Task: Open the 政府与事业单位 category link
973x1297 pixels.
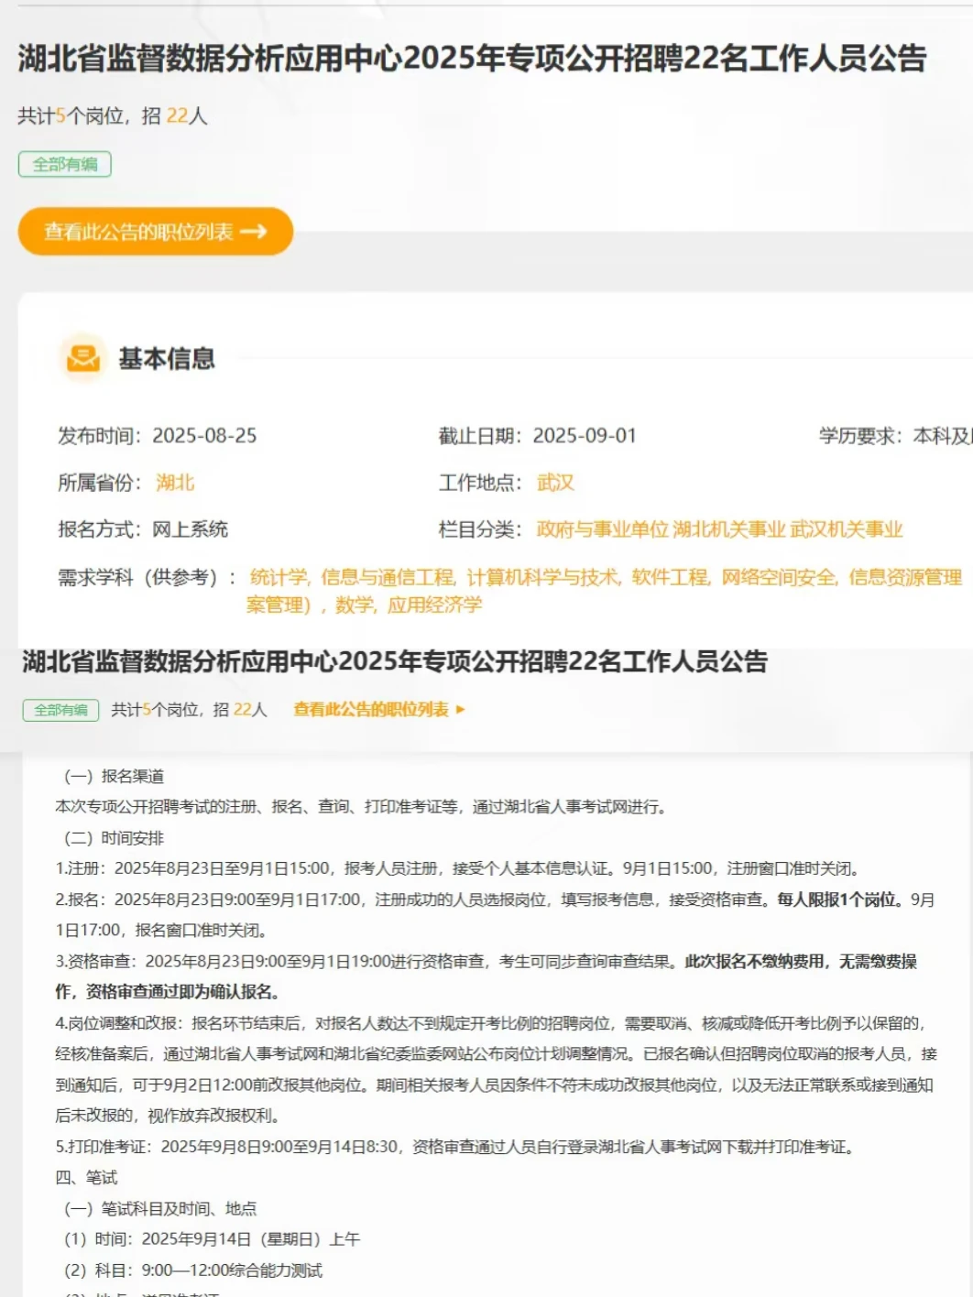Action: [602, 529]
